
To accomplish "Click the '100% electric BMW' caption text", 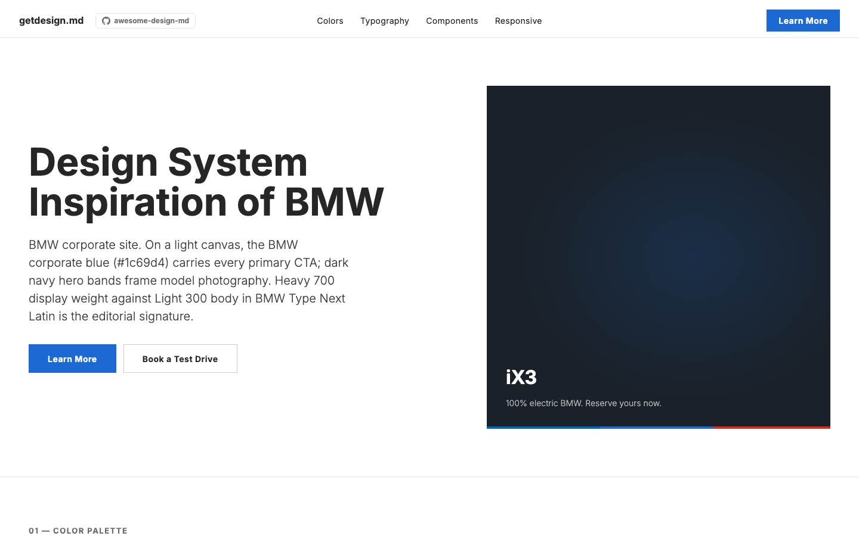I will coord(583,403).
